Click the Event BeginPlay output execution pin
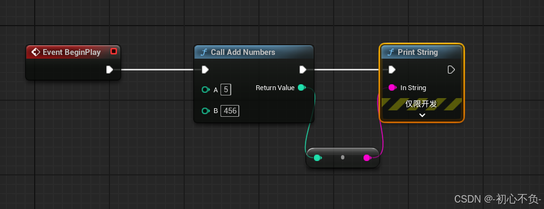 [109, 70]
